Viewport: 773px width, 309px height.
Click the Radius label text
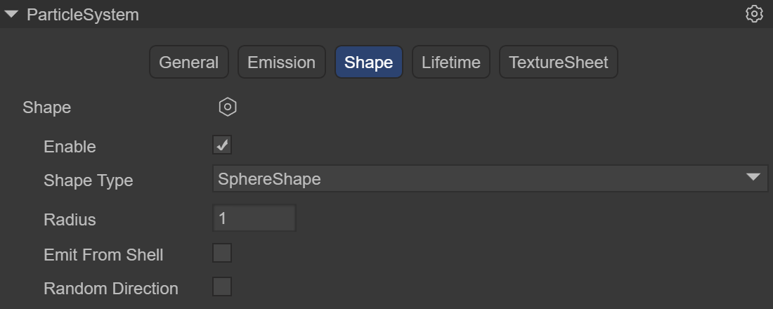coord(70,220)
